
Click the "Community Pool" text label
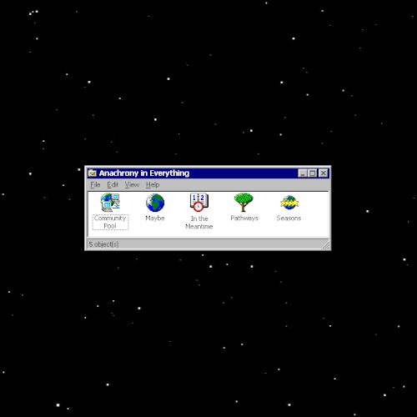click(110, 222)
